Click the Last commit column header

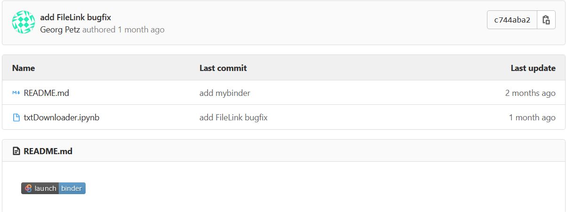coord(223,68)
